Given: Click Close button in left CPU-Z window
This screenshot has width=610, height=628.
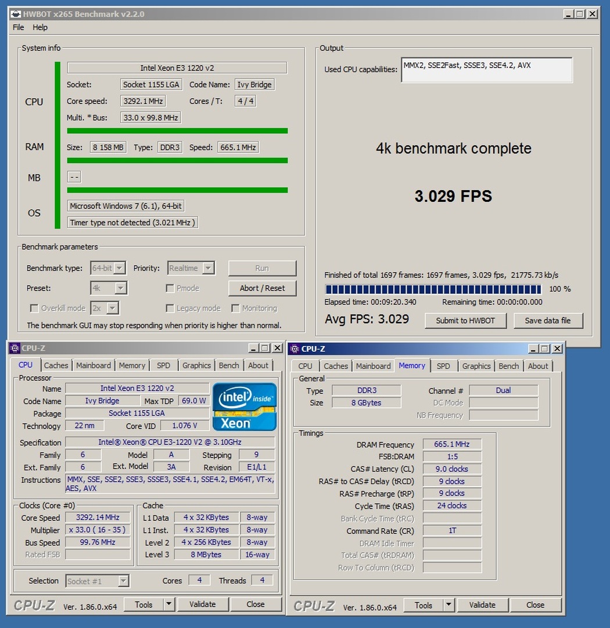Looking at the screenshot, I should point(256,604).
